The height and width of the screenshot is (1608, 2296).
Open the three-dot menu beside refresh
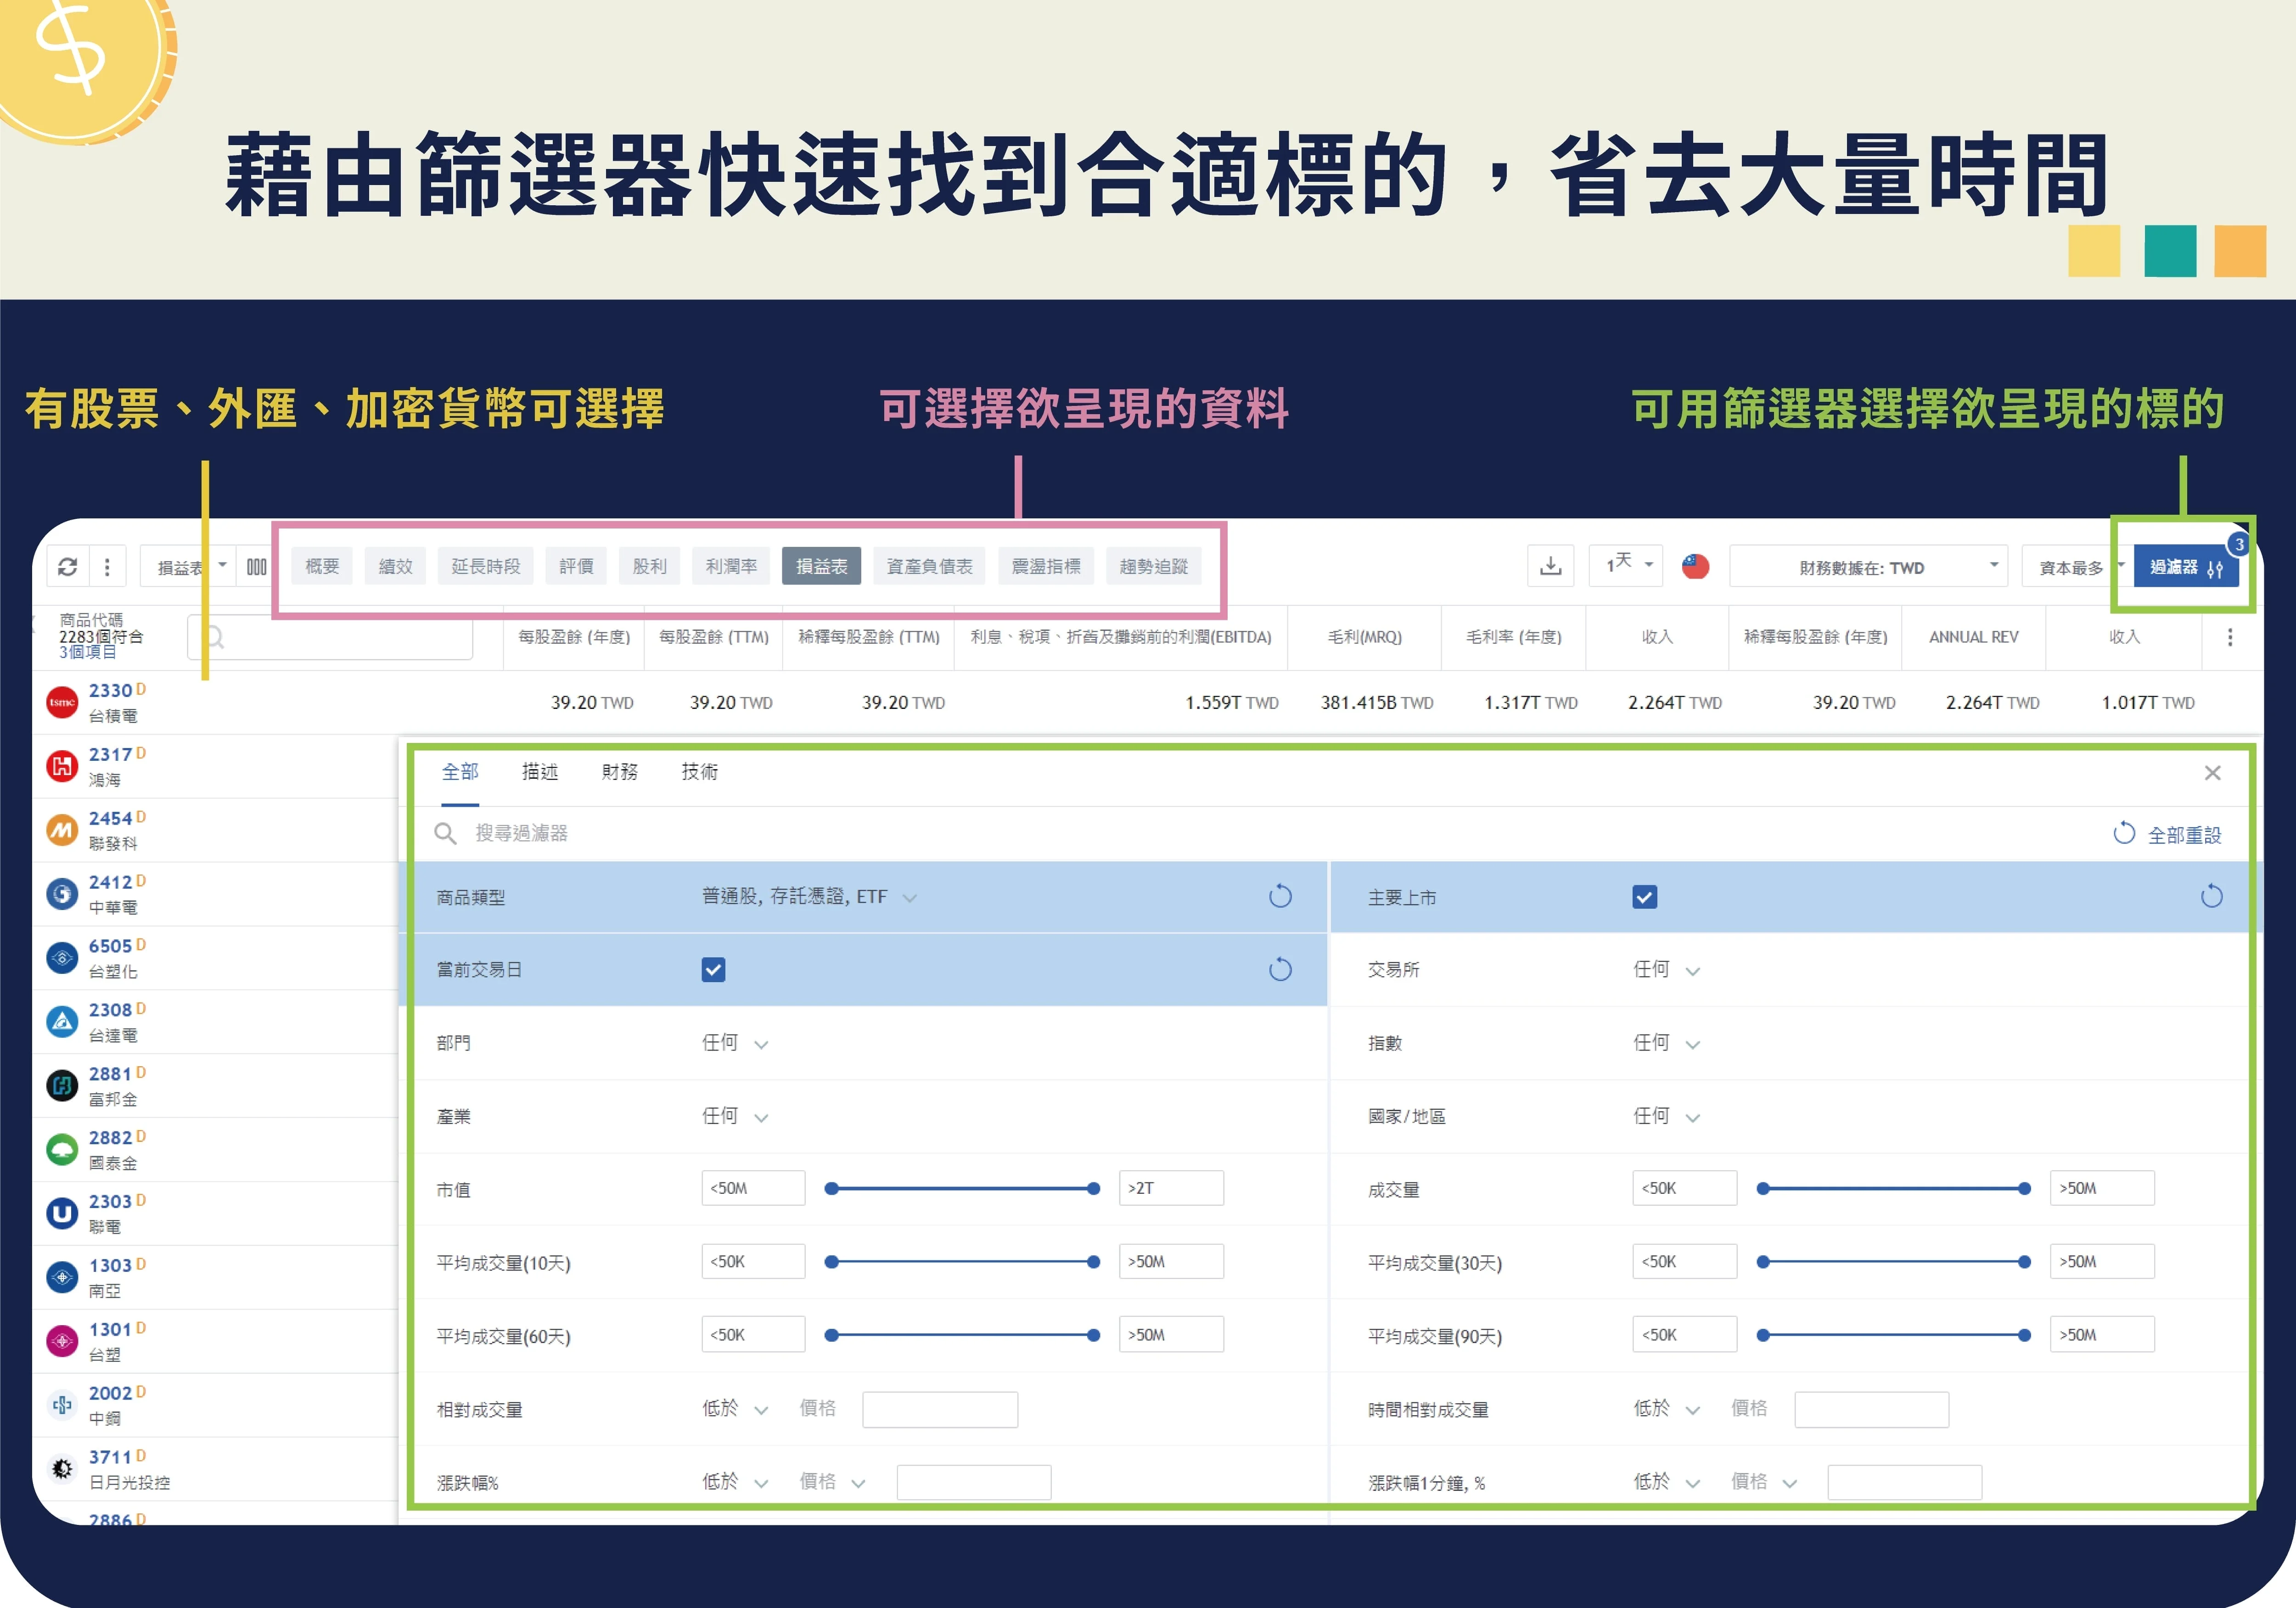pos(107,567)
